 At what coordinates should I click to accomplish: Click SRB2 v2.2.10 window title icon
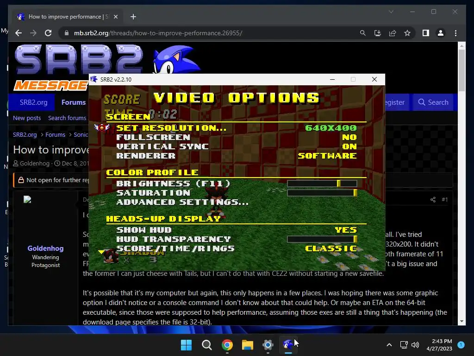coord(94,79)
